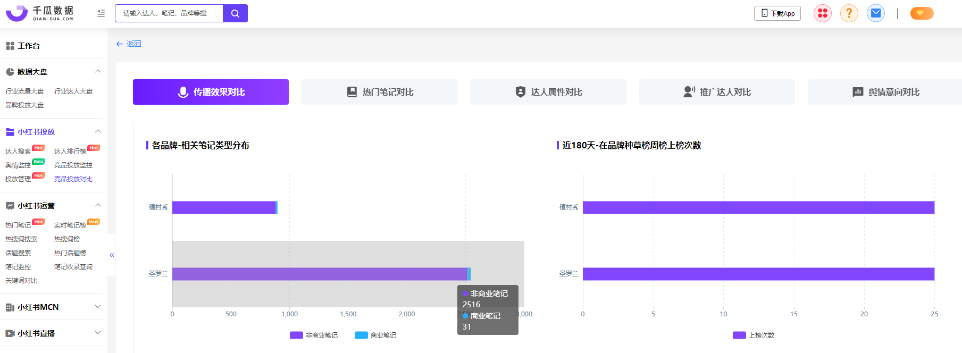Switch to the 热门笔记对比 tab

coord(379,92)
